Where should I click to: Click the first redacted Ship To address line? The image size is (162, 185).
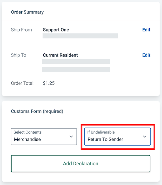click(x=76, y=61)
